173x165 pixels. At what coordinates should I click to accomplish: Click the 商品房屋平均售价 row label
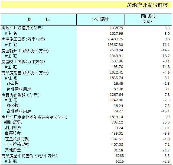pyautogui.click(x=30, y=156)
